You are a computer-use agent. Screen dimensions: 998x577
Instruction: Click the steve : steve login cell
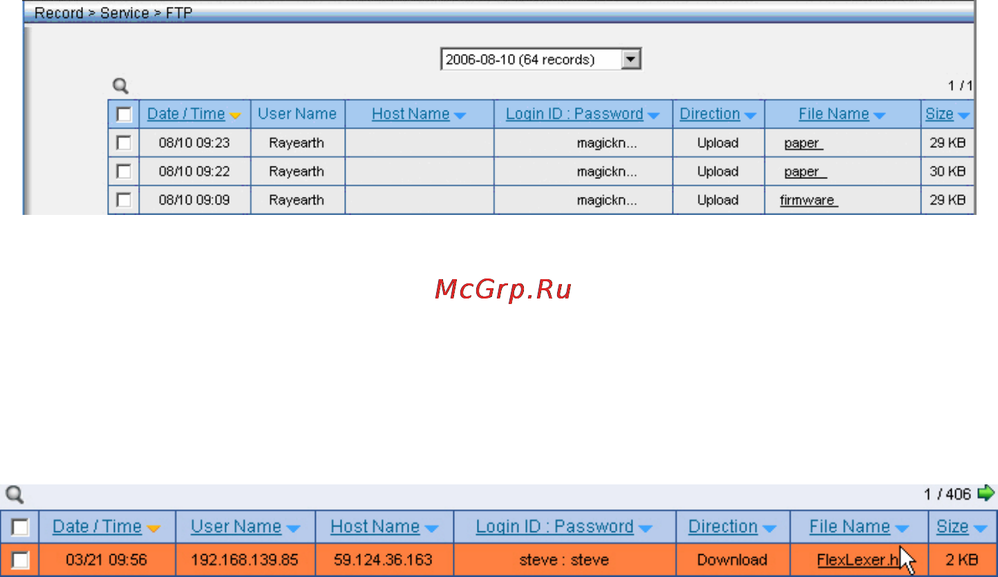tap(564, 560)
